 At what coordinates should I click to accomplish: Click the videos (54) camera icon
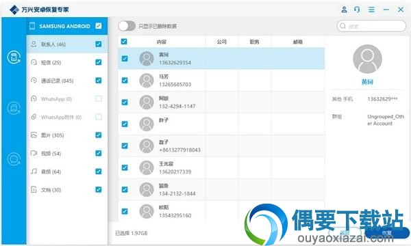click(34, 153)
